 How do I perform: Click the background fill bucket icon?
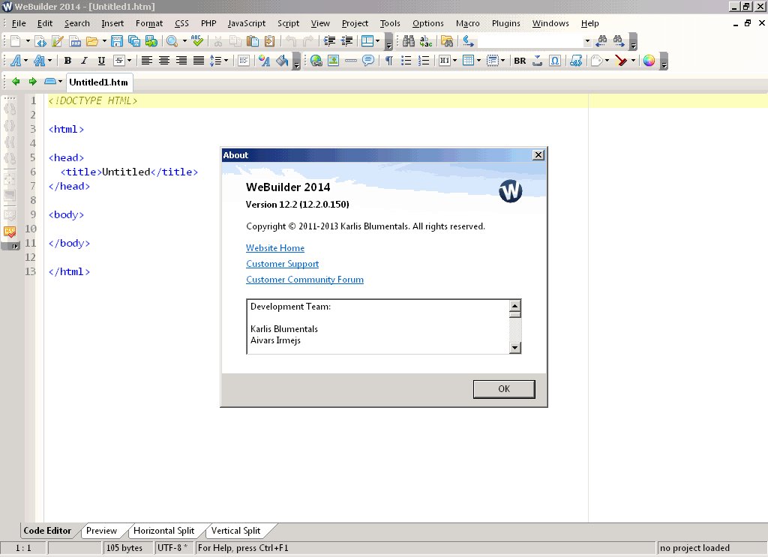pyautogui.click(x=282, y=61)
